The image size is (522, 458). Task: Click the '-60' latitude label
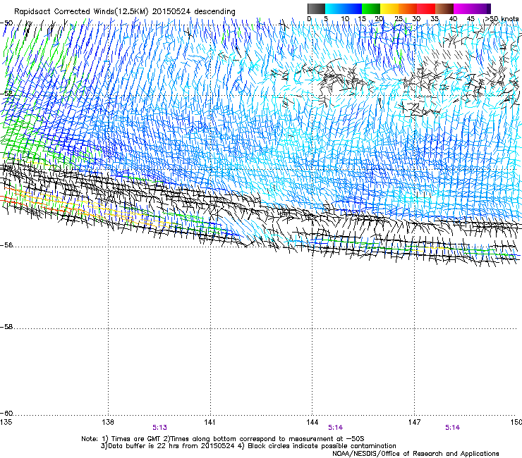[x=6, y=414]
